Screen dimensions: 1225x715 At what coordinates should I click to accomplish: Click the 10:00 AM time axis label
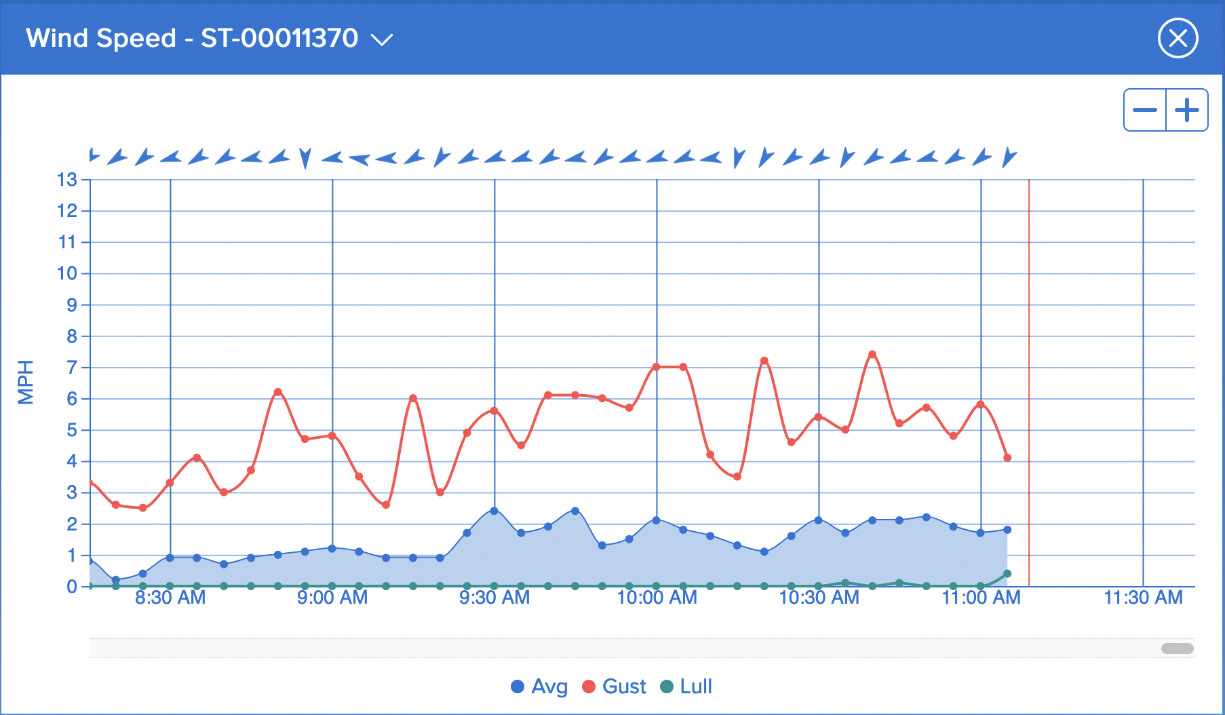pyautogui.click(x=657, y=598)
